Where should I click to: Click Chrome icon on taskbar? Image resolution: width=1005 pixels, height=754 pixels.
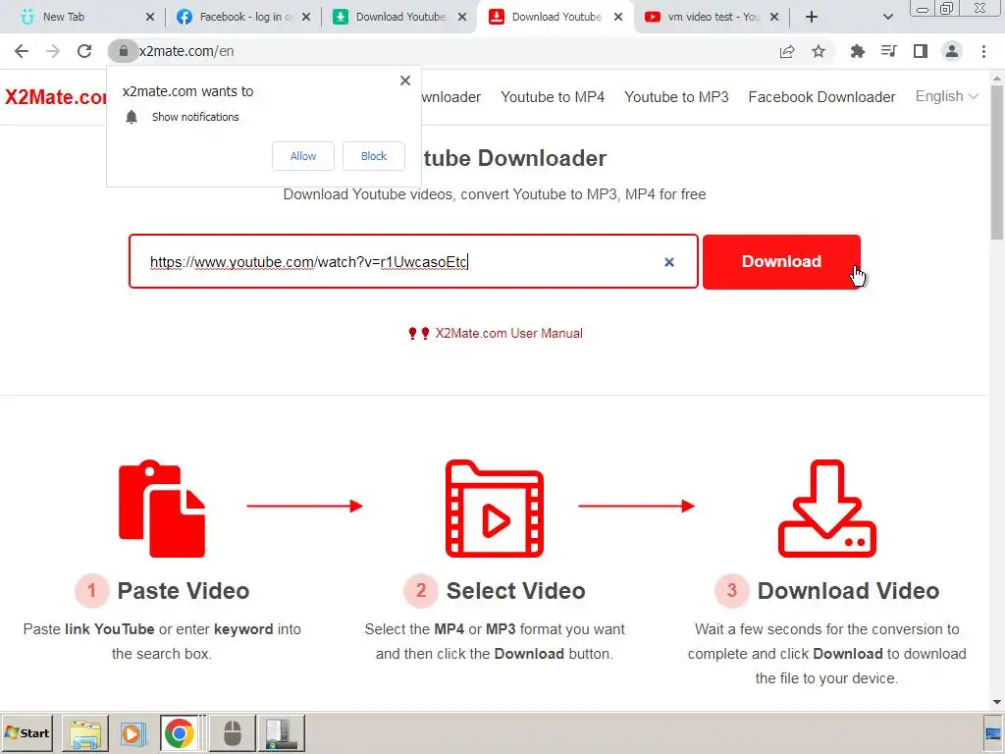coord(180,732)
